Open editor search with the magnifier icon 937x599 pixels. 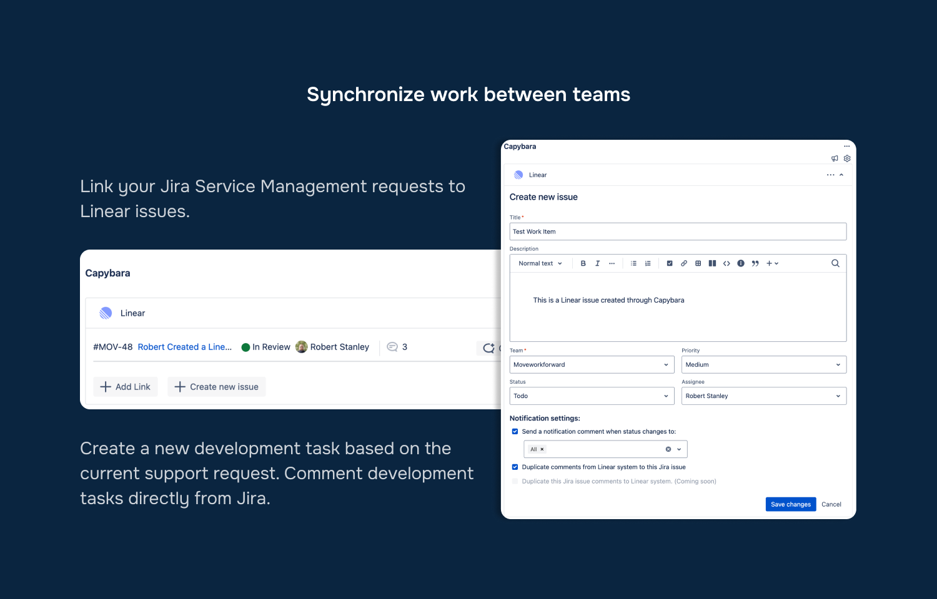835,263
